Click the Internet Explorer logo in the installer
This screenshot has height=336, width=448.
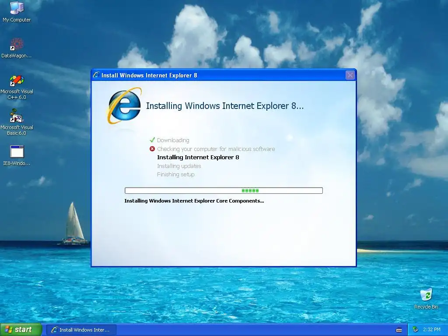[x=125, y=106]
